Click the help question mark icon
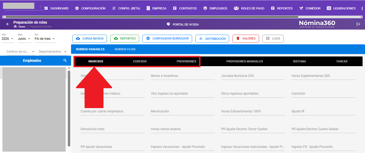Image resolution: width=365 pixels, height=153 pixels. tap(168, 24)
